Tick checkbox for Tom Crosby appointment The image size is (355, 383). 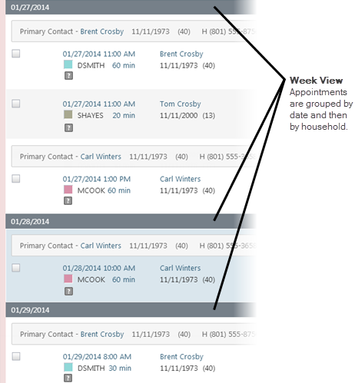tap(16, 104)
